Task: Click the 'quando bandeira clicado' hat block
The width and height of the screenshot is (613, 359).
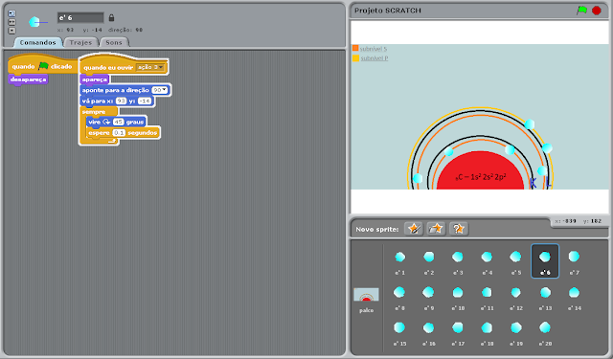Action: [41, 66]
